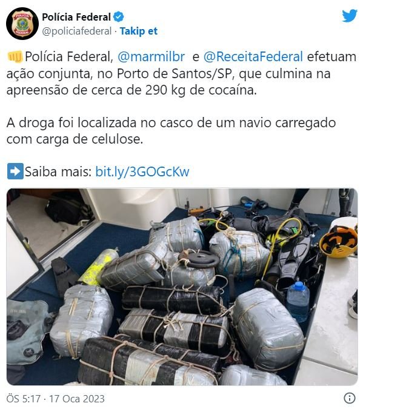Open the seized cocaine packages photo
The height and width of the screenshot is (409, 406).
point(182,287)
